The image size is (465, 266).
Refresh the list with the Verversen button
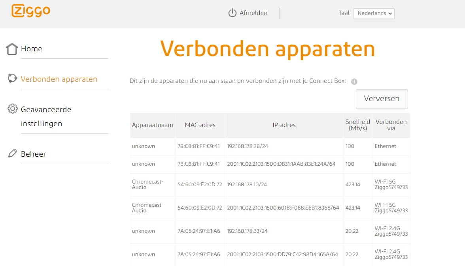(x=382, y=99)
